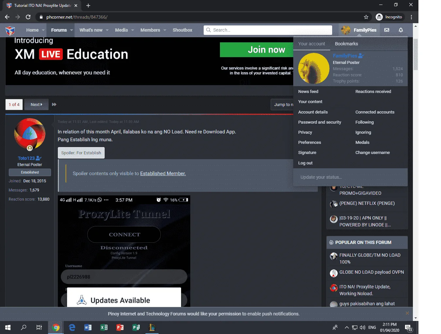Click the phcorner site logo icon
Viewport: 441px width, 334px height.
10,30
